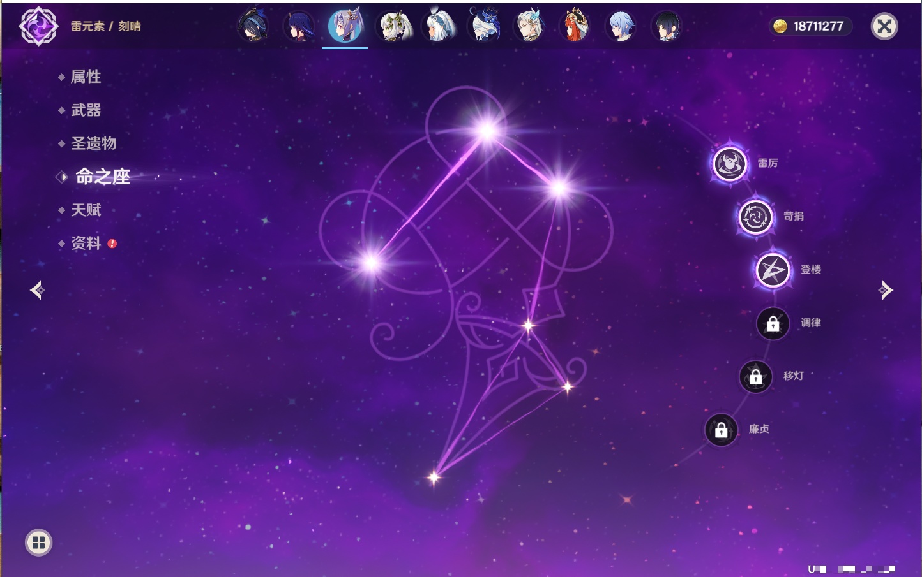
Task: Open the 武器 weapon tab
Action: click(86, 110)
